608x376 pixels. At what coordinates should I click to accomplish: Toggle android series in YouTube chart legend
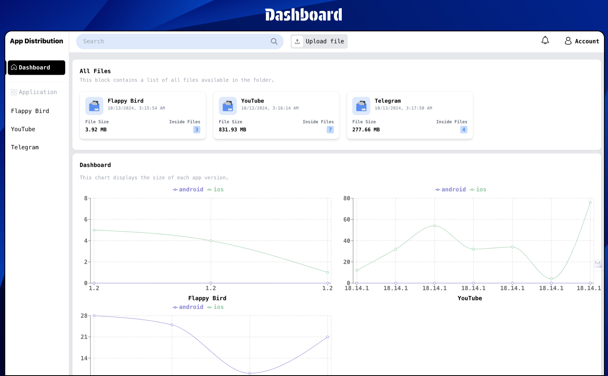450,189
